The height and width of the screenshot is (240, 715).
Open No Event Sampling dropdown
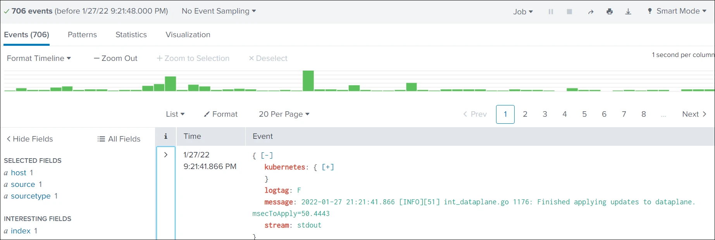[x=219, y=11]
